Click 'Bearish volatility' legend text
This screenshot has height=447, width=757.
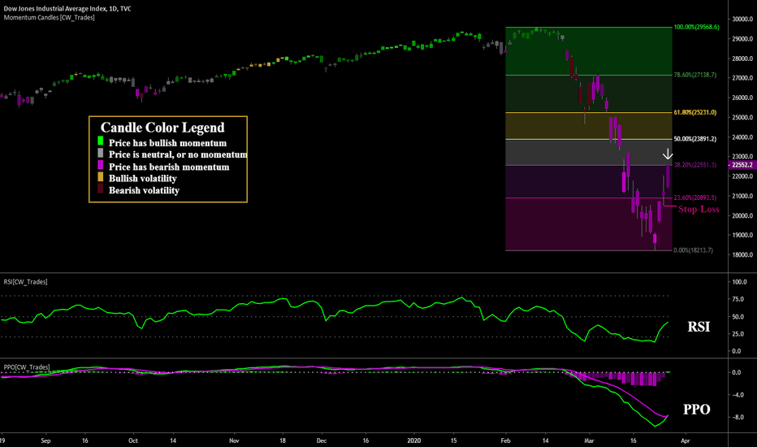pos(144,190)
